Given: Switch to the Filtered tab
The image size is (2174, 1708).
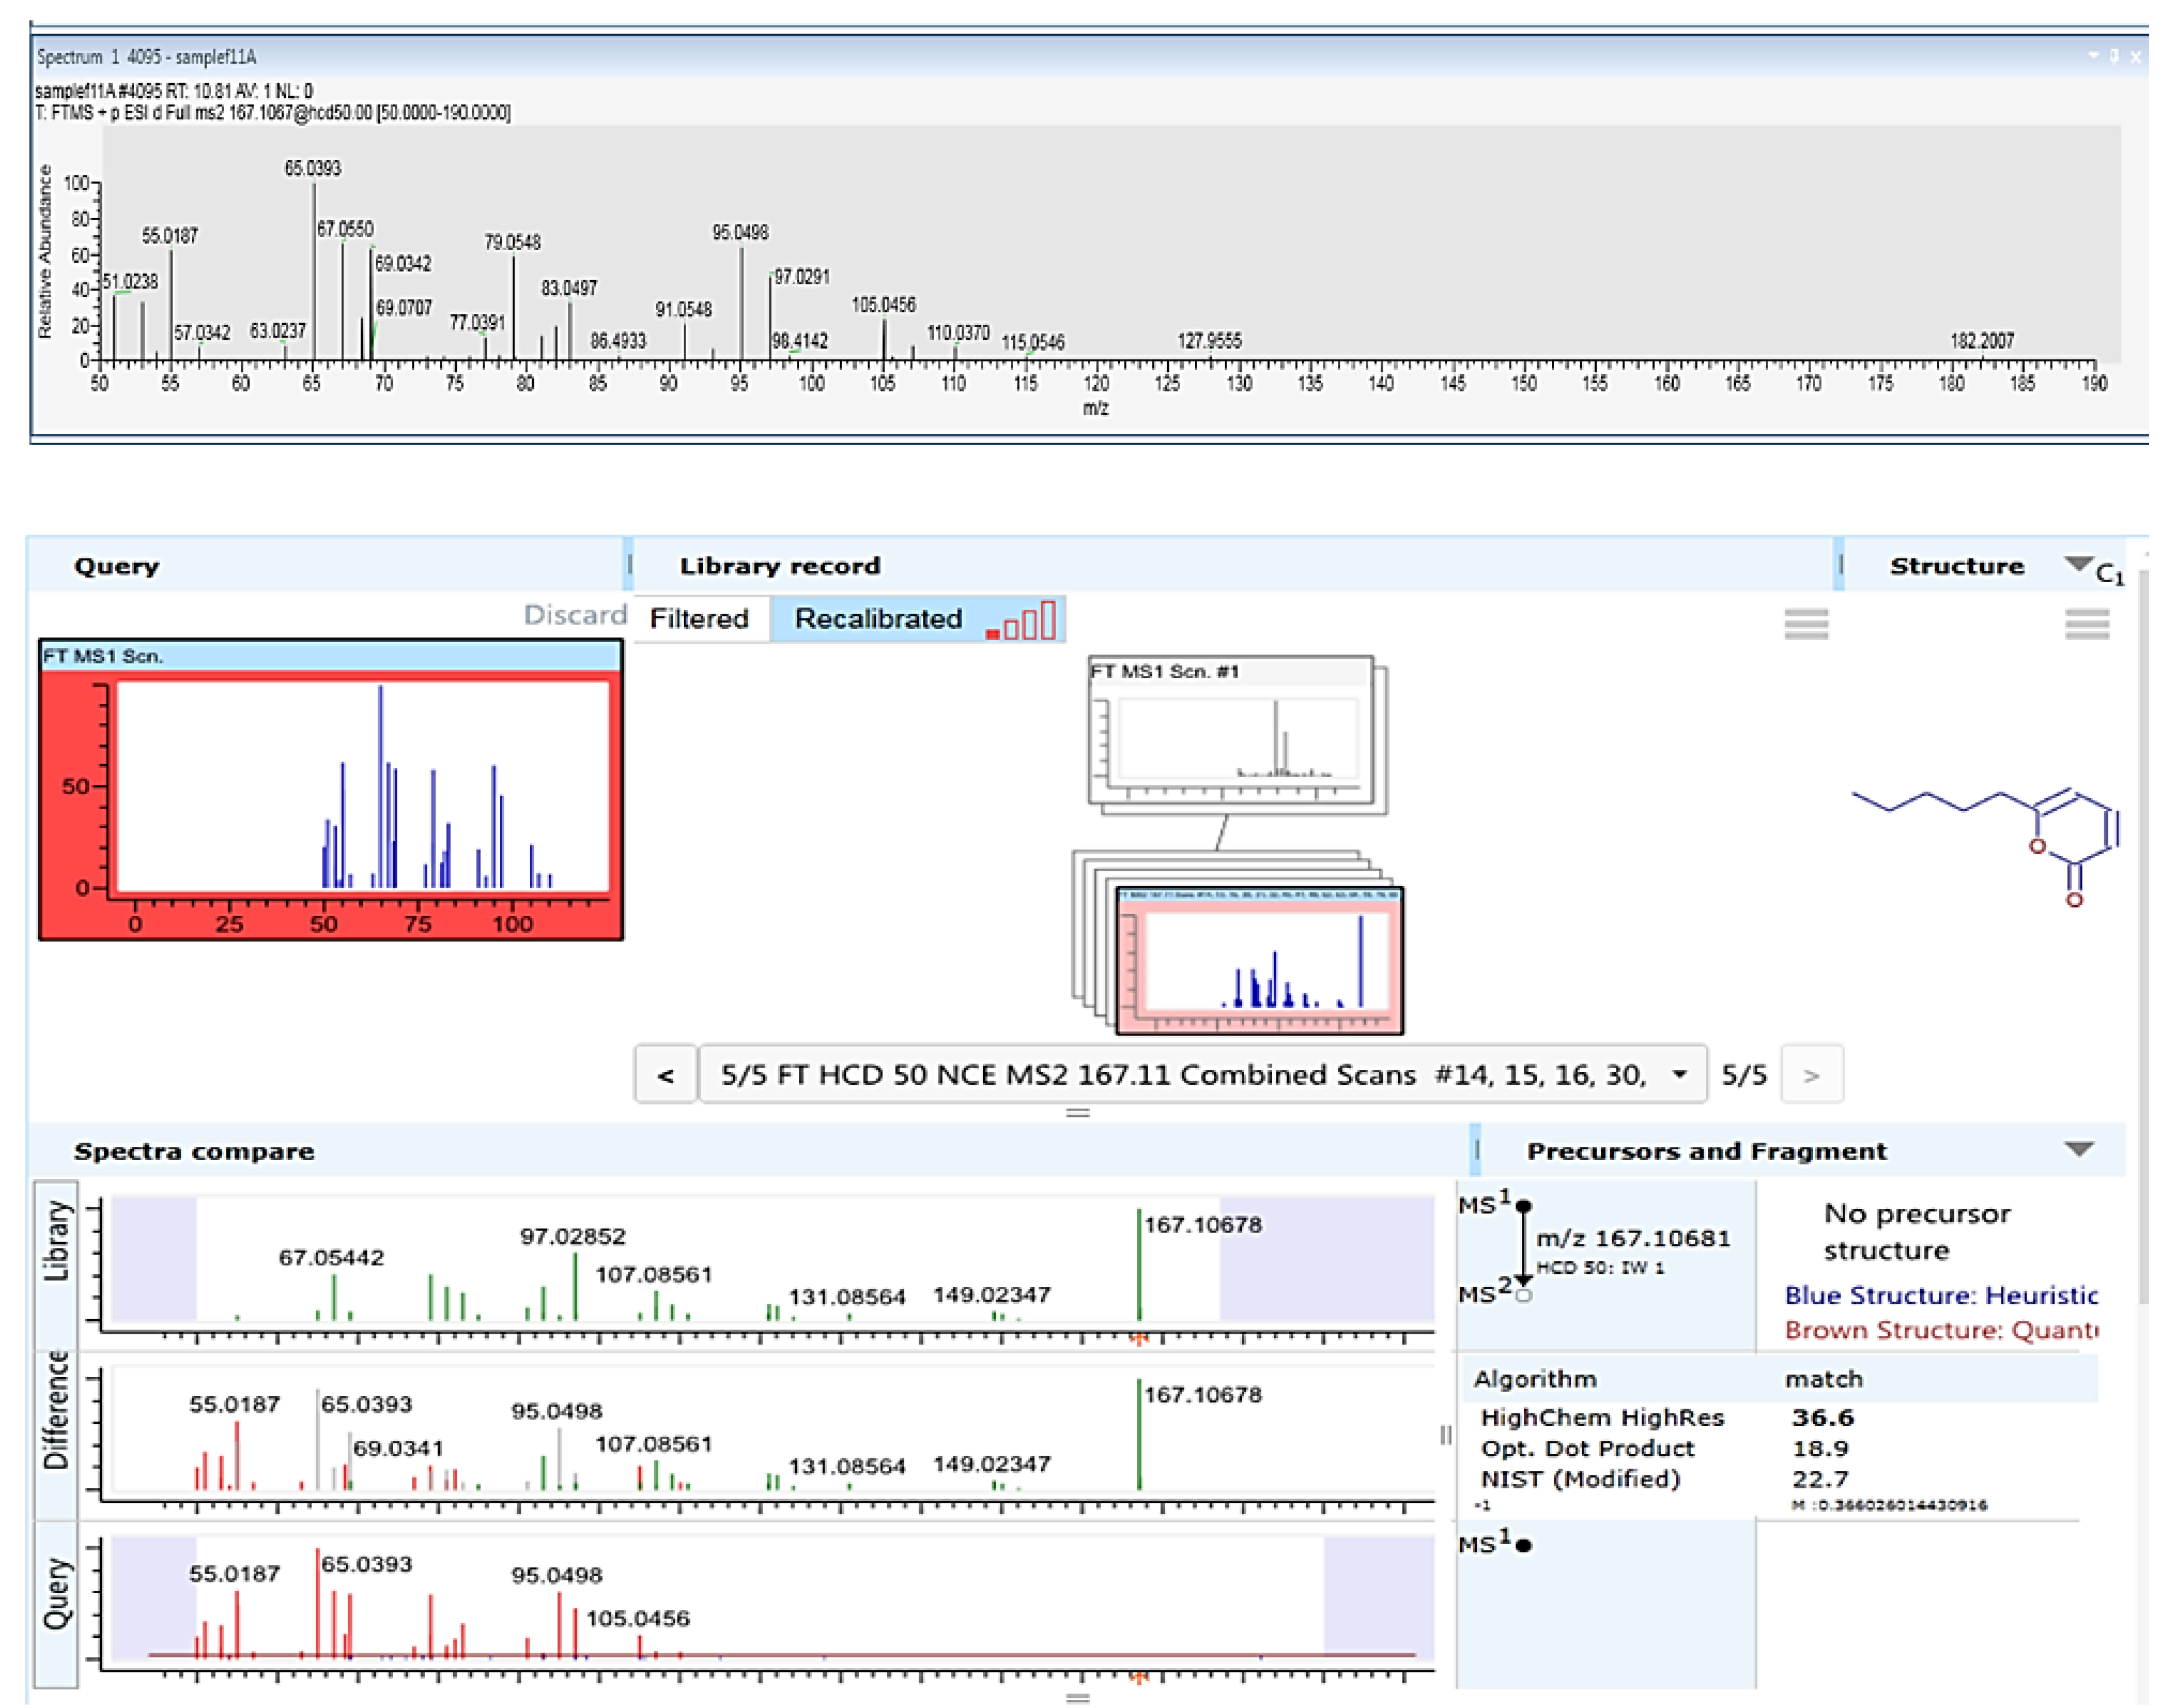Looking at the screenshot, I should point(698,619).
